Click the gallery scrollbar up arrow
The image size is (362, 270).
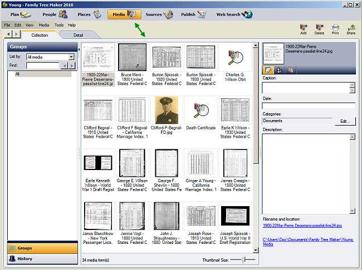click(x=256, y=46)
